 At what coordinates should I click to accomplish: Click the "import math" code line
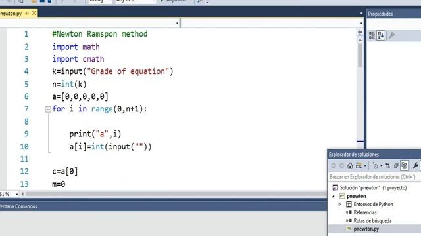click(76, 47)
